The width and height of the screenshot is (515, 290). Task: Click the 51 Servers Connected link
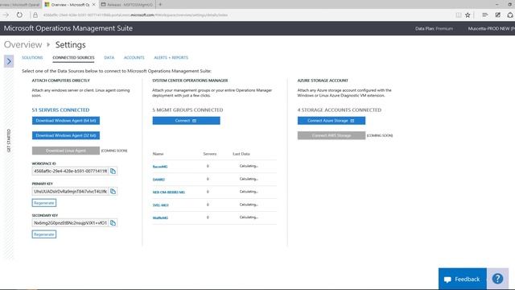[x=60, y=110]
